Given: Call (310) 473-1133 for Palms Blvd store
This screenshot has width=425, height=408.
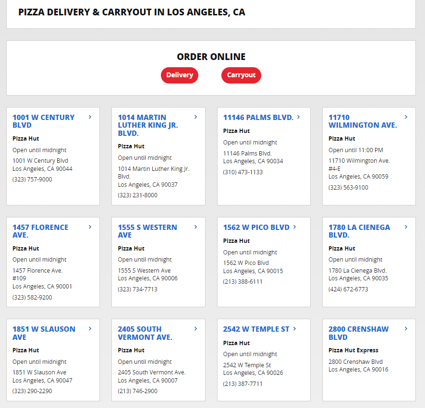Looking at the screenshot, I should tap(243, 172).
